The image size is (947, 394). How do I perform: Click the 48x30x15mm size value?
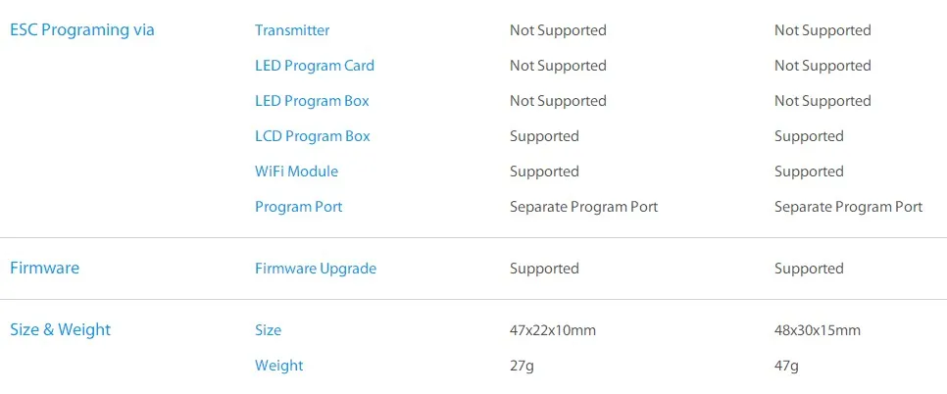(818, 330)
